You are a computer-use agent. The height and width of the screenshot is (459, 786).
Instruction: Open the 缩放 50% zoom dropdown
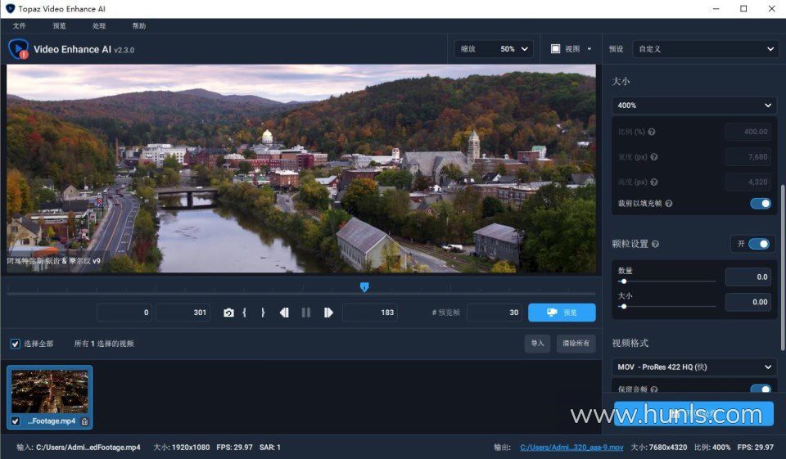point(494,48)
